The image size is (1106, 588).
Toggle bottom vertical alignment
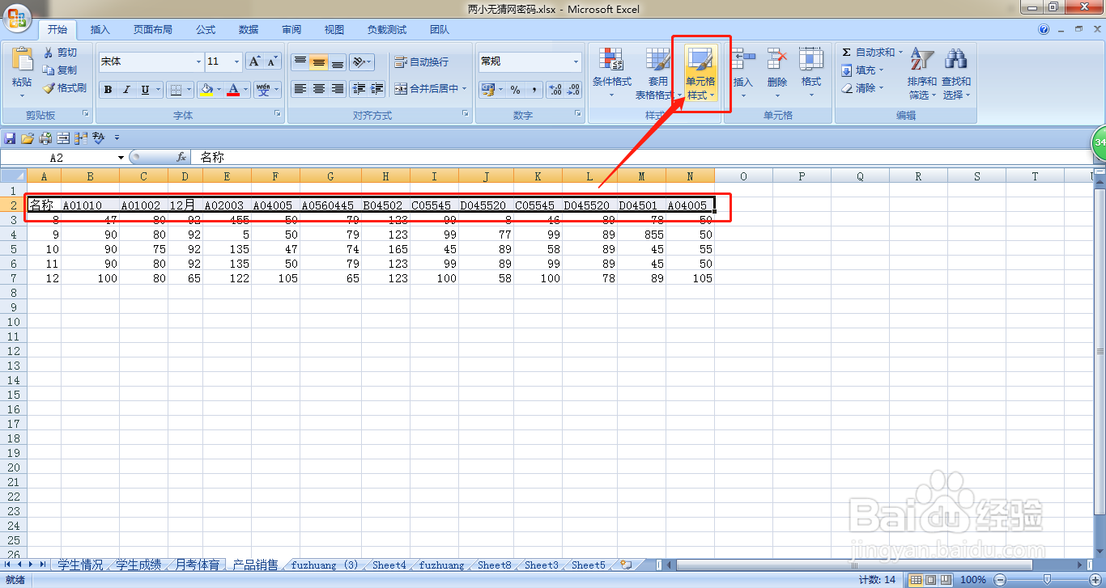(338, 62)
